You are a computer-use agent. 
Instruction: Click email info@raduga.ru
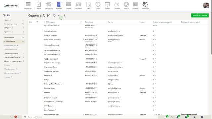(113, 80)
